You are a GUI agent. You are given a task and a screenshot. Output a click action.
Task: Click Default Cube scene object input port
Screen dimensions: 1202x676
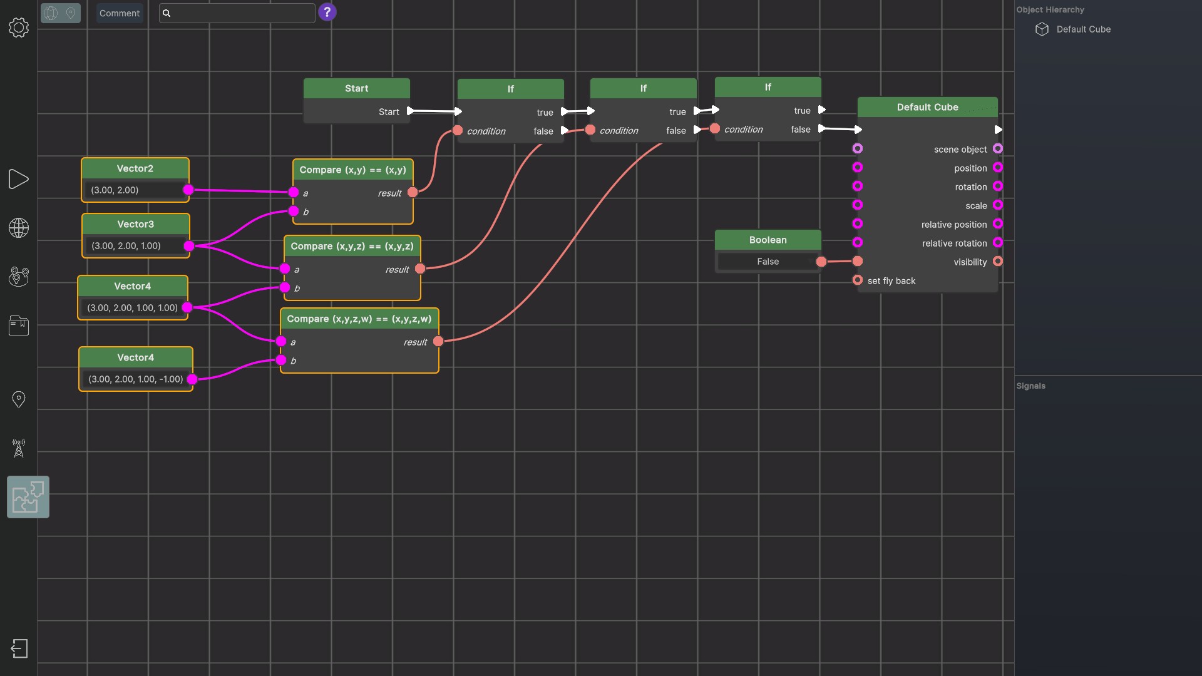[x=858, y=148]
